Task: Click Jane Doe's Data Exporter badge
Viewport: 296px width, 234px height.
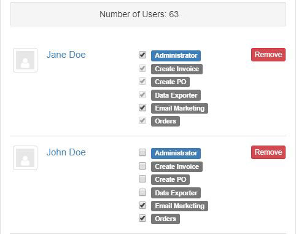Action: click(176, 95)
